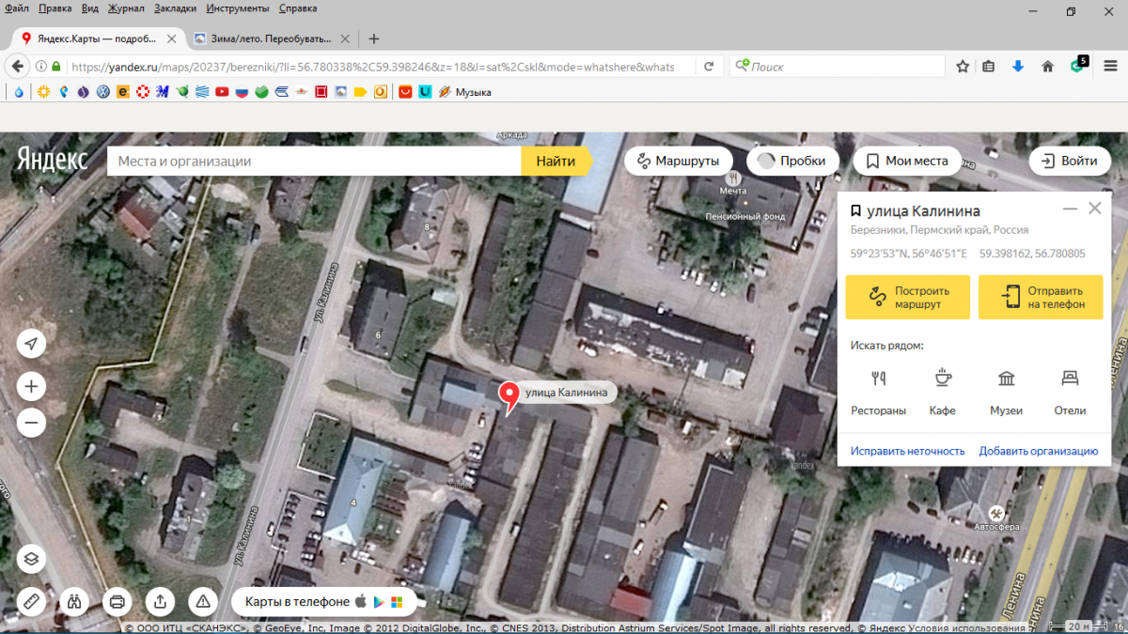Open Мои места bookmarks

click(x=907, y=161)
